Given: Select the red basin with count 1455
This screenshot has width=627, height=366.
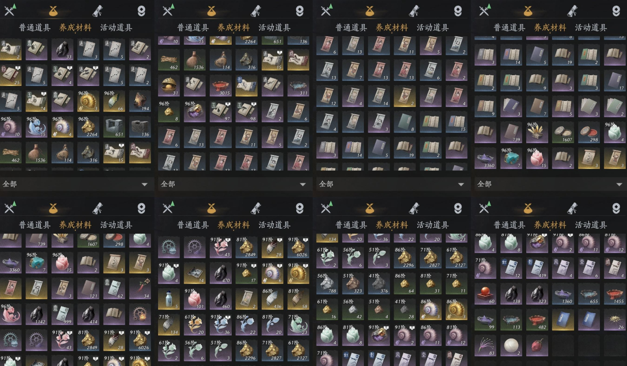Looking at the screenshot, I should coord(615,294).
